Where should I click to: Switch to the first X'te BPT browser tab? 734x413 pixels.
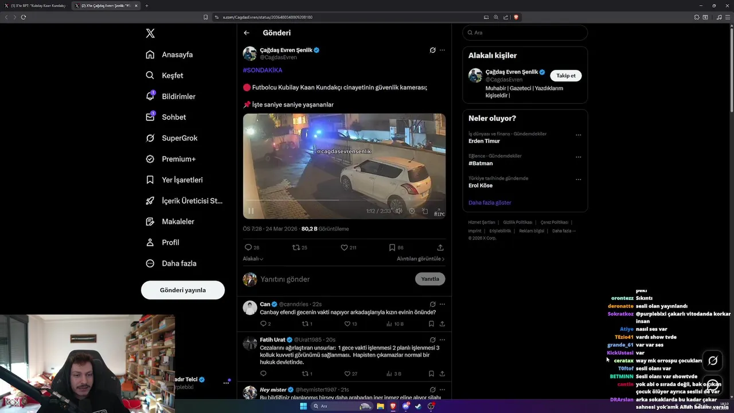tap(36, 6)
